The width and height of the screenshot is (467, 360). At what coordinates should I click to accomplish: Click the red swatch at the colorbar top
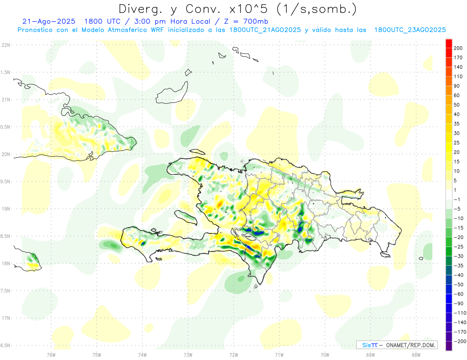point(449,43)
